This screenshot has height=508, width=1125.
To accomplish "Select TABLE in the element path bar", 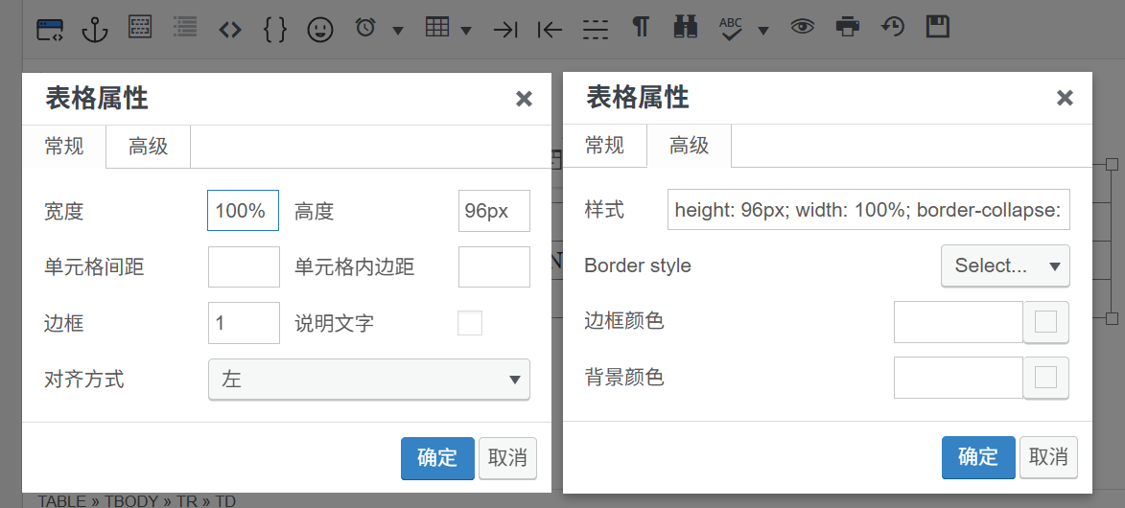I will click(63, 501).
